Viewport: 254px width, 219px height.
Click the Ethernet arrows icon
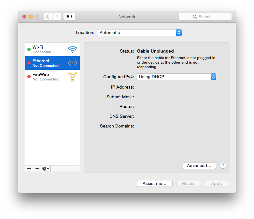tap(73, 63)
